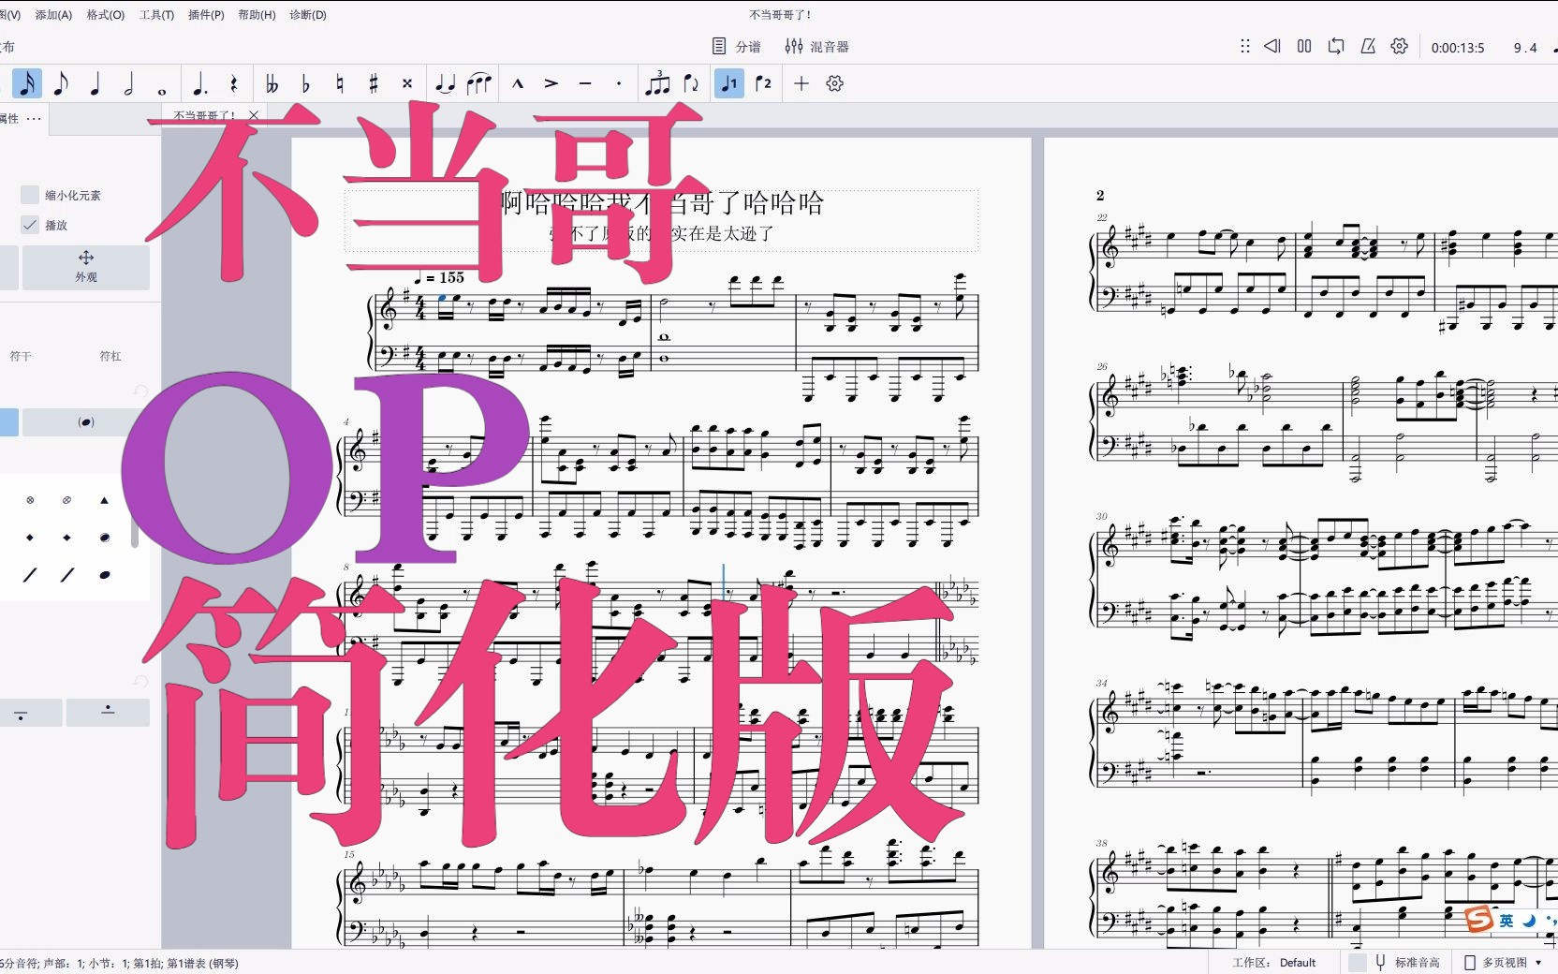Image resolution: width=1558 pixels, height=974 pixels.
Task: Apply the sharp accidental
Action: tap(373, 83)
